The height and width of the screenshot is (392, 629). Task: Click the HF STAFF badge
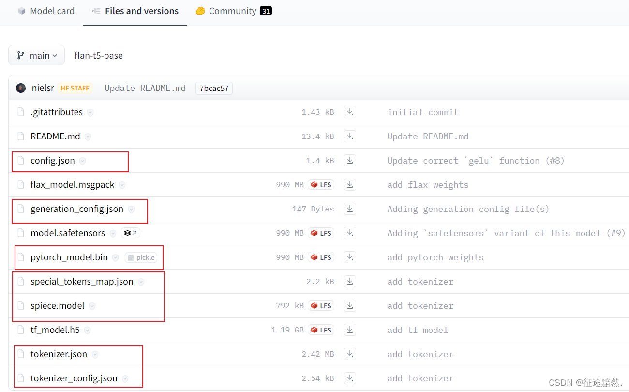point(75,88)
